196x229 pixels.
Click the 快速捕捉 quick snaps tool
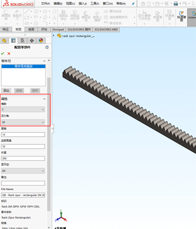click(170, 15)
